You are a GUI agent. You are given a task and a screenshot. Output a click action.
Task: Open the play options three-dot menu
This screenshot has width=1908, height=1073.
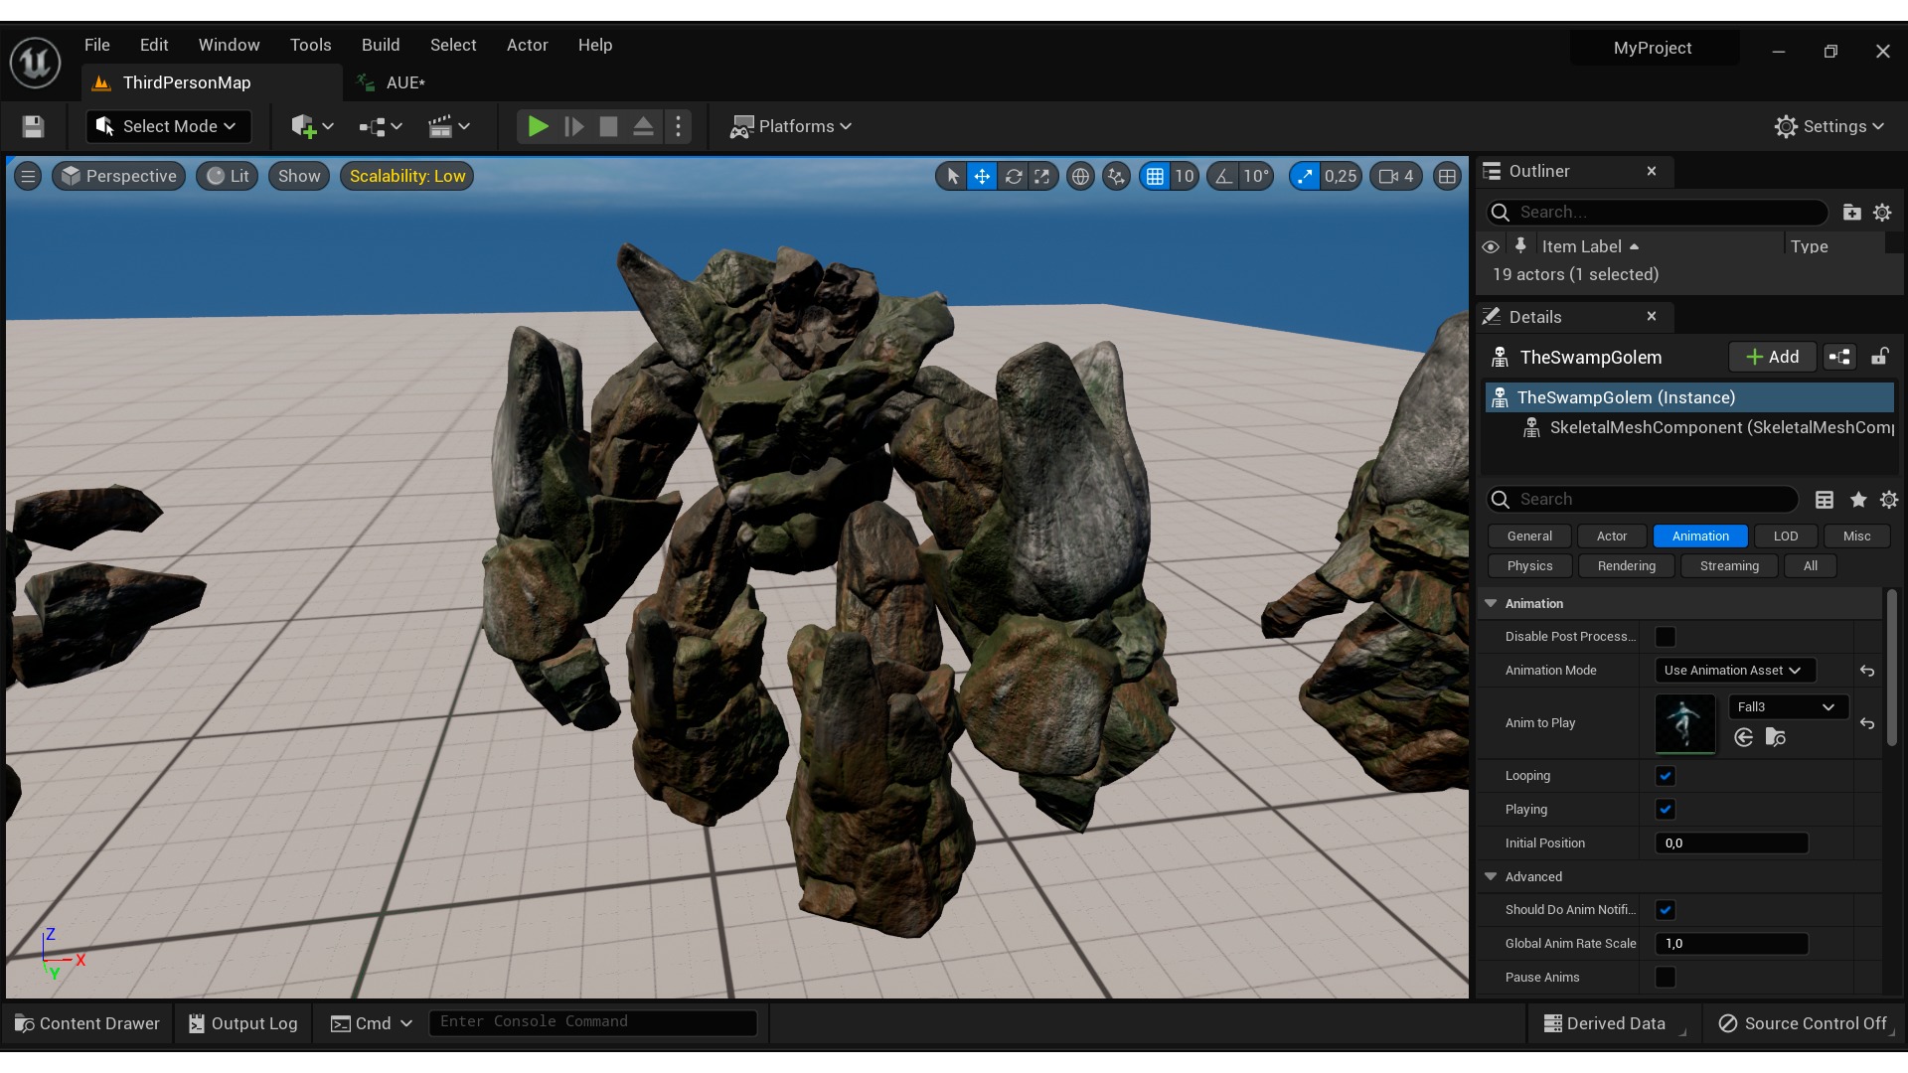click(x=678, y=126)
